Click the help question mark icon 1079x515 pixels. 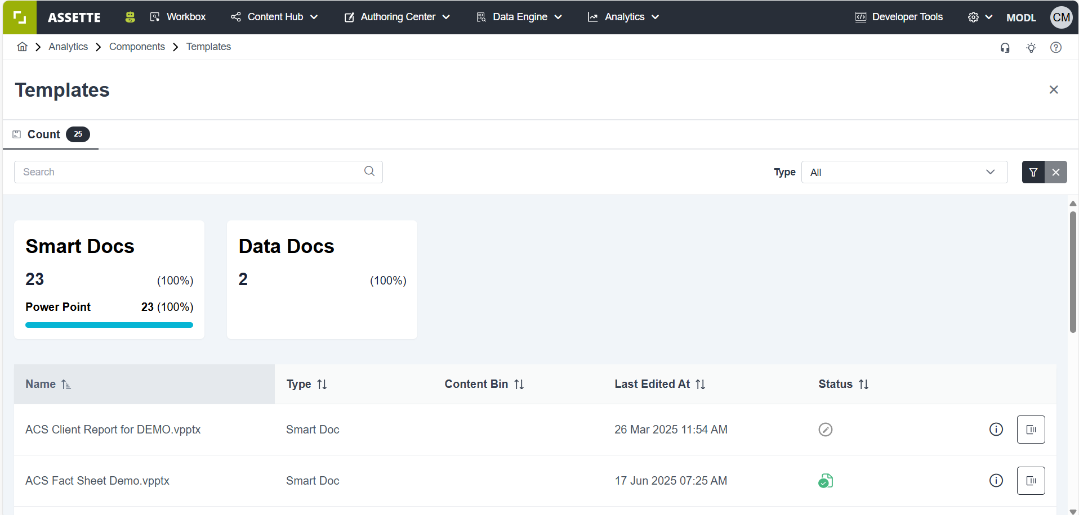(x=1056, y=48)
